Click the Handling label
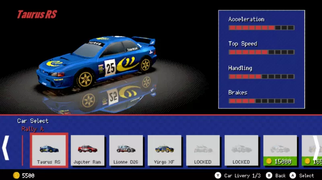Viewport: 322px width, 180px height. tap(240, 68)
